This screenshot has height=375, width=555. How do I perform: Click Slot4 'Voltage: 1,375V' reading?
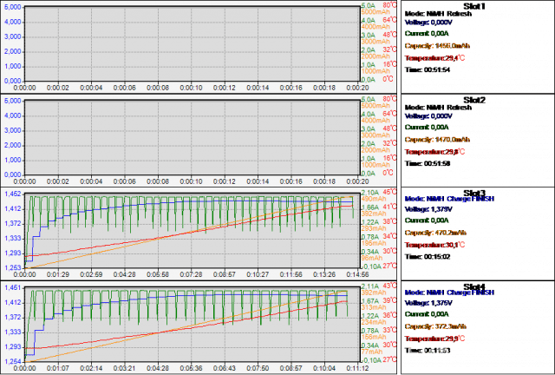[x=428, y=303]
